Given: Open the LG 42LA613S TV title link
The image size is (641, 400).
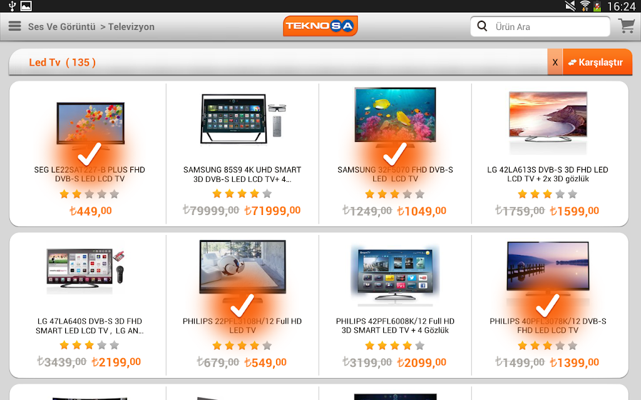Looking at the screenshot, I should point(548,174).
